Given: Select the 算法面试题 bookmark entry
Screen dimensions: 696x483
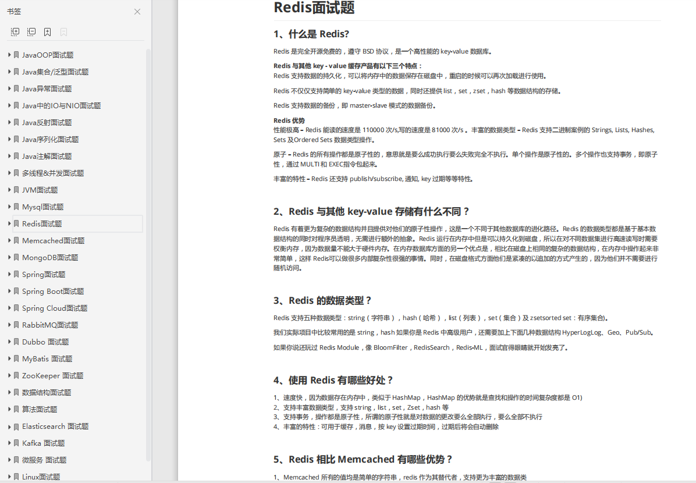Looking at the screenshot, I should [38, 409].
